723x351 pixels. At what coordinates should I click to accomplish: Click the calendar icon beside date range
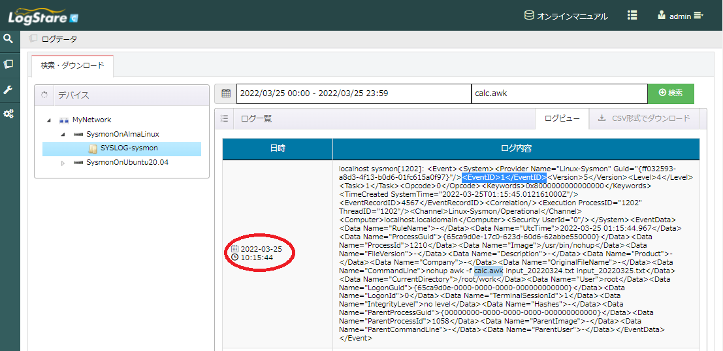[225, 93]
